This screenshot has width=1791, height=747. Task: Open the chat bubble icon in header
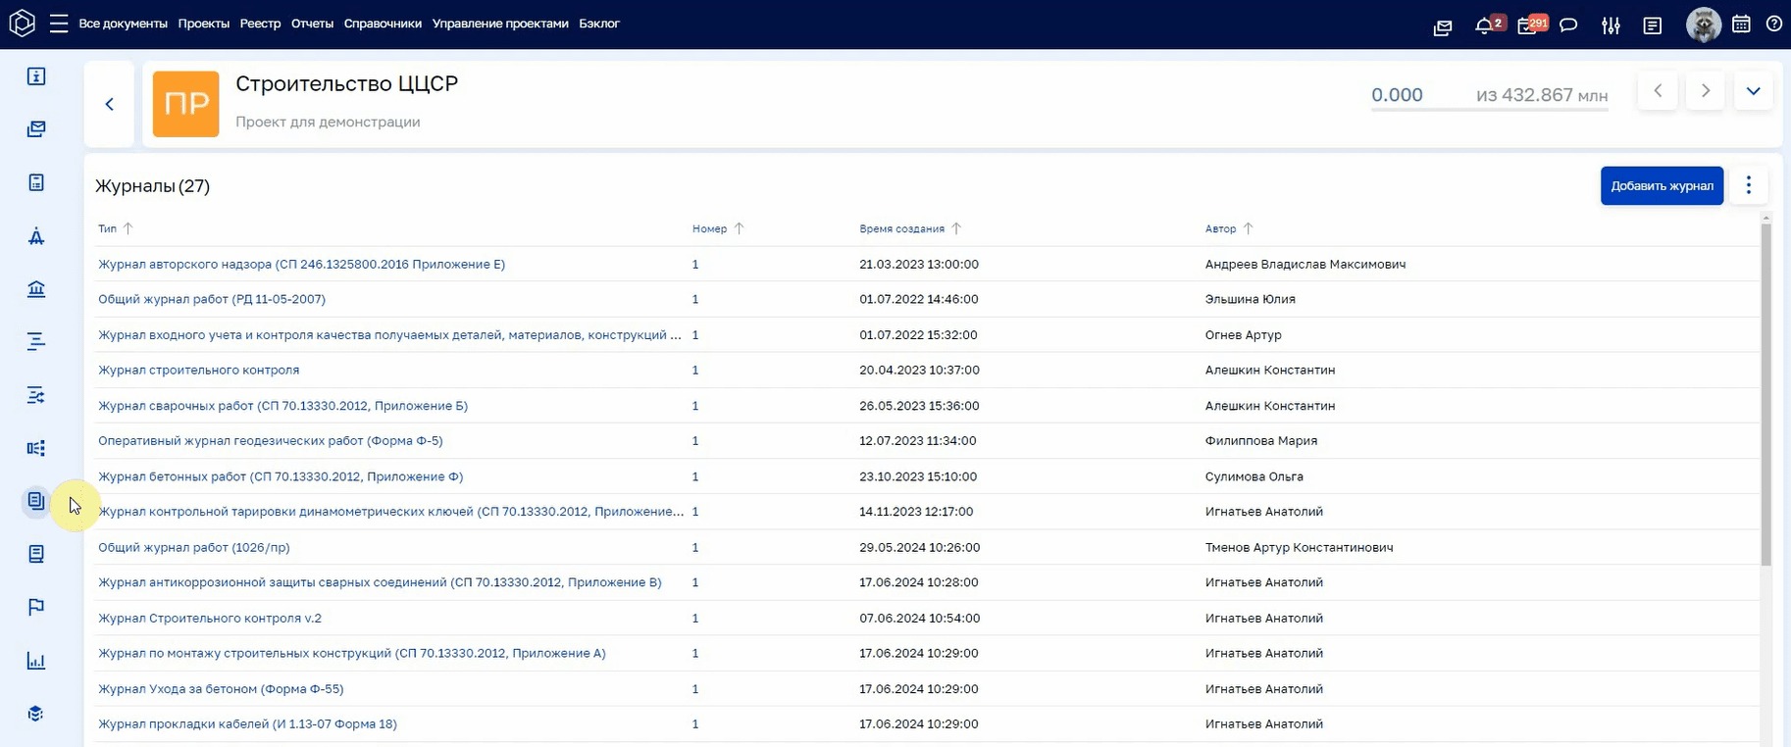[1568, 25]
